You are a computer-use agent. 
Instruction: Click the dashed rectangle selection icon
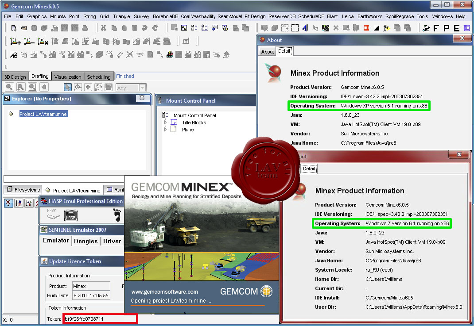click(295, 28)
